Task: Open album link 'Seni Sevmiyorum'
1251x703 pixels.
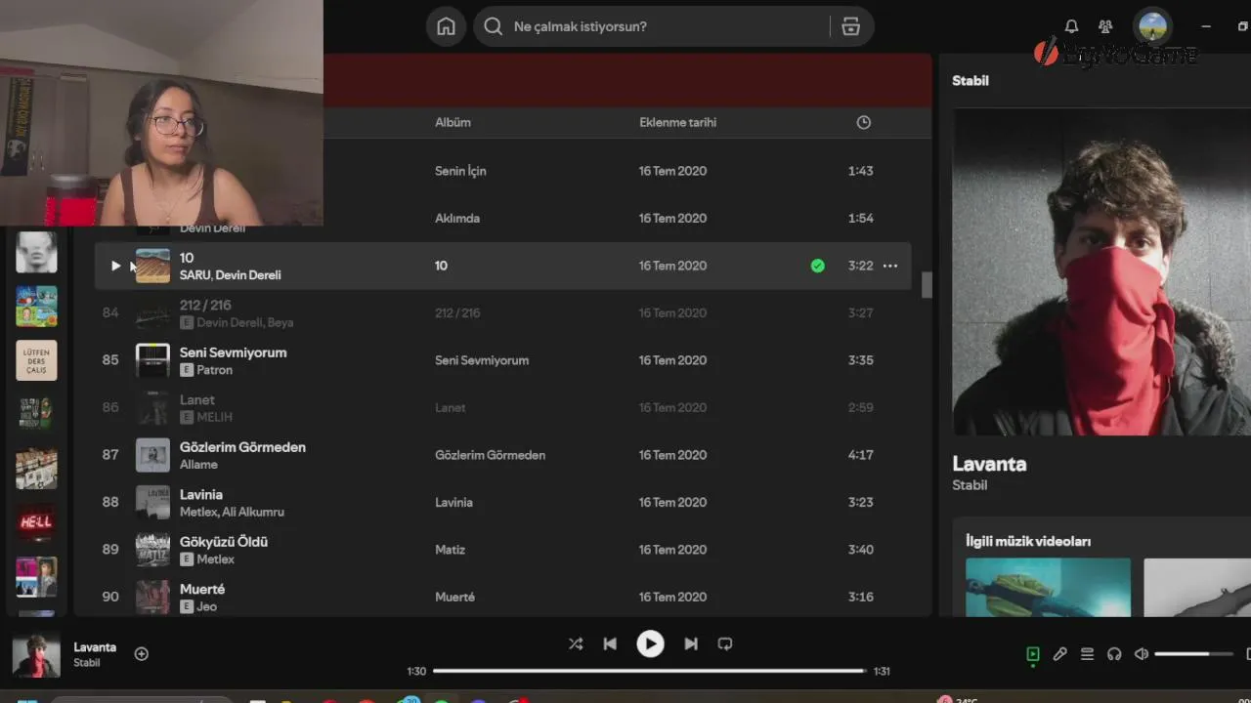Action: point(482,360)
